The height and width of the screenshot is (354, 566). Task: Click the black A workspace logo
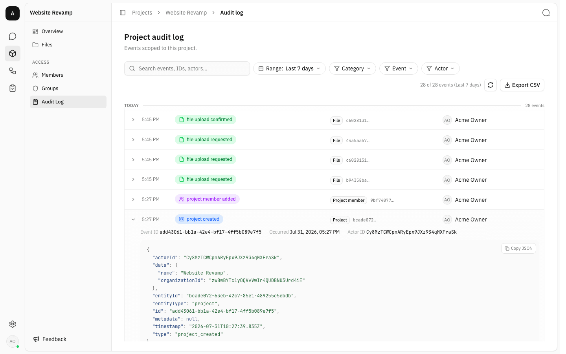point(13,13)
